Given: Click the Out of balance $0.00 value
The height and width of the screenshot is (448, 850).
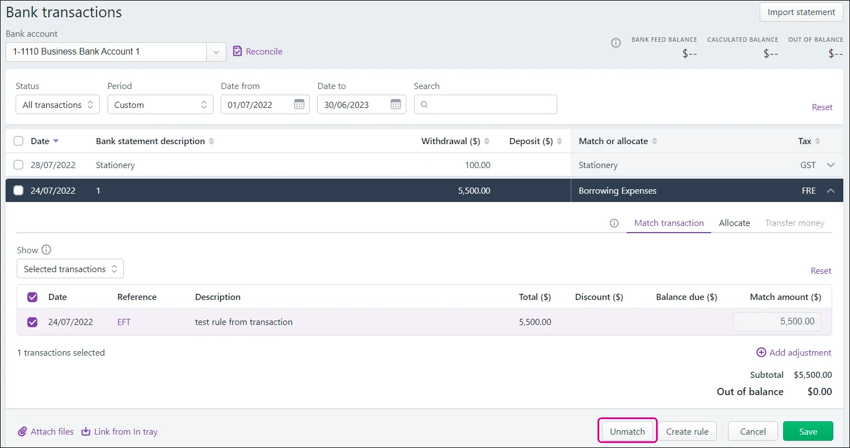Looking at the screenshot, I should pyautogui.click(x=819, y=392).
